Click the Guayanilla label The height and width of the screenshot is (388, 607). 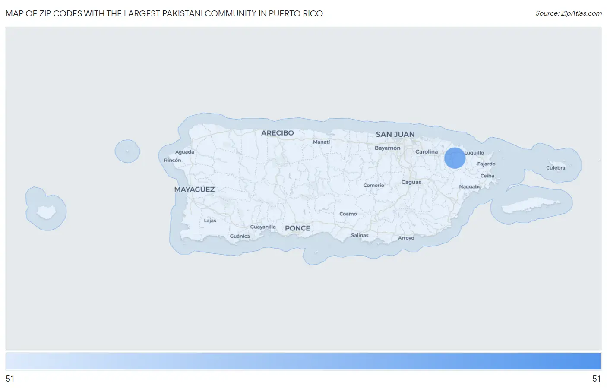(263, 227)
